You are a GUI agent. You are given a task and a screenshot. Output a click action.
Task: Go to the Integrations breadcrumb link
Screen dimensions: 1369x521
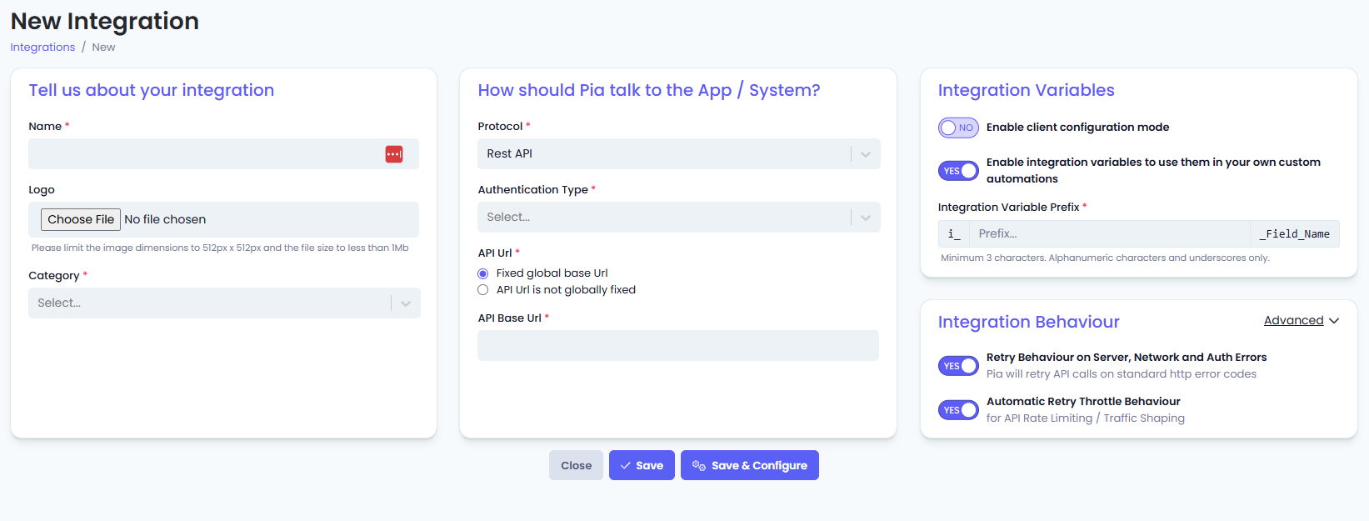[x=42, y=48]
